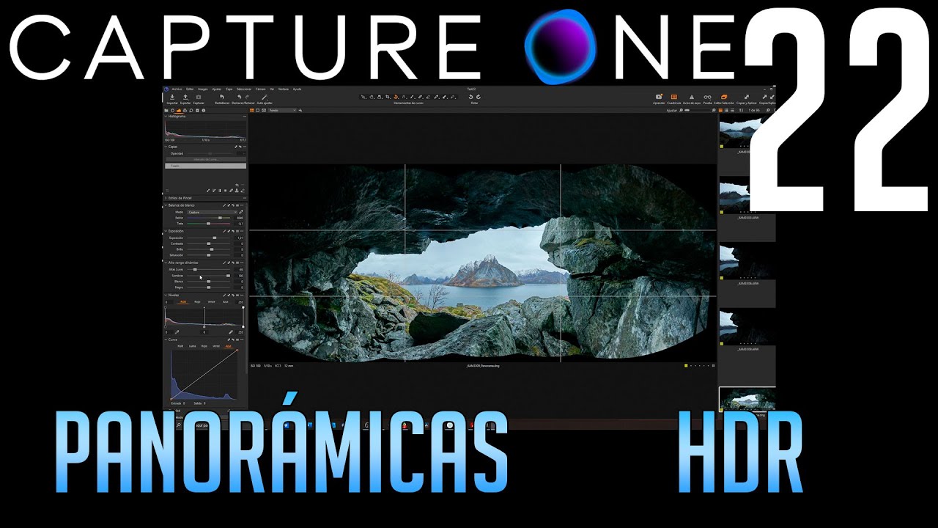The height and width of the screenshot is (528, 938).
Task: Select the Rojo tab in Niveles
Action: 197,301
